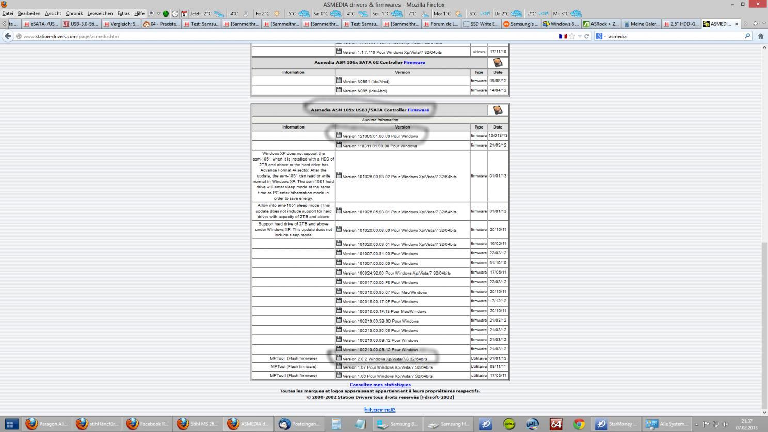The width and height of the screenshot is (768, 432).
Task: Close the ASMEDIA tab
Action: click(737, 24)
